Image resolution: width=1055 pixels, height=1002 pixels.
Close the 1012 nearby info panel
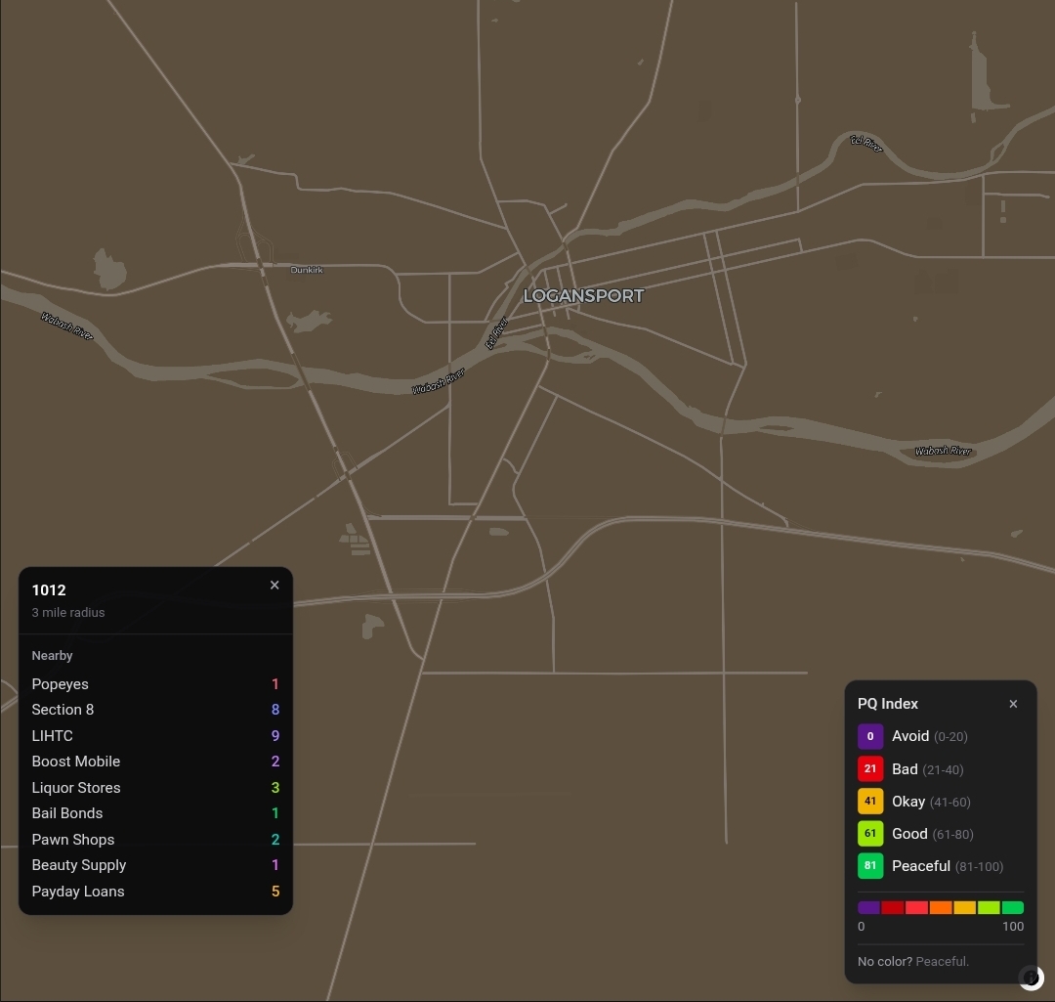tap(274, 586)
